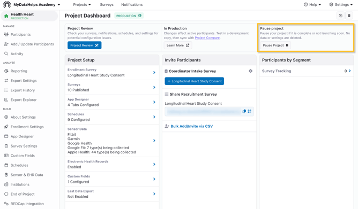
Task: Click the Survey Tracking segment label
Action: click(277, 71)
